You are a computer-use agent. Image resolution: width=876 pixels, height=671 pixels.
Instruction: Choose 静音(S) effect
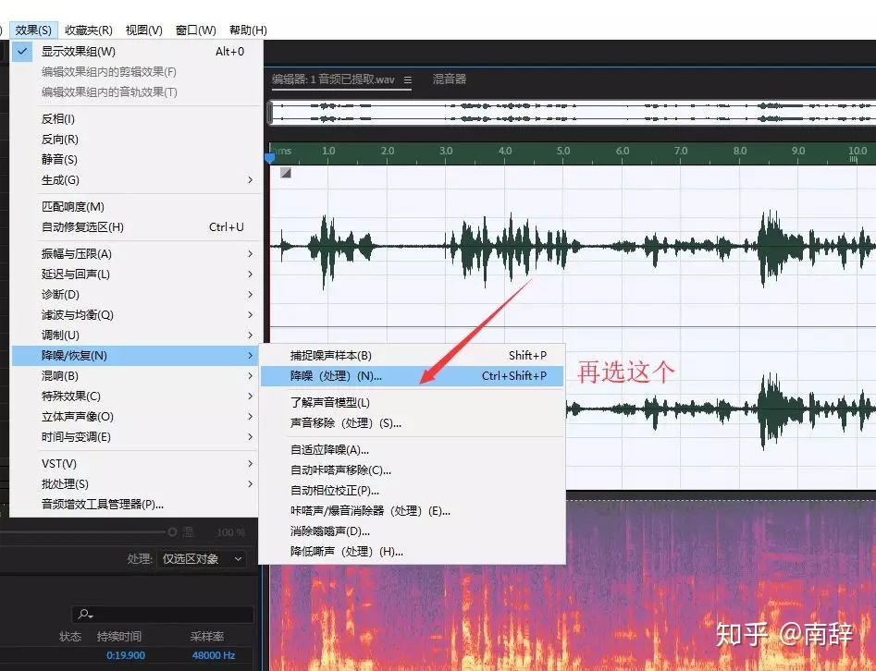pyautogui.click(x=135, y=160)
